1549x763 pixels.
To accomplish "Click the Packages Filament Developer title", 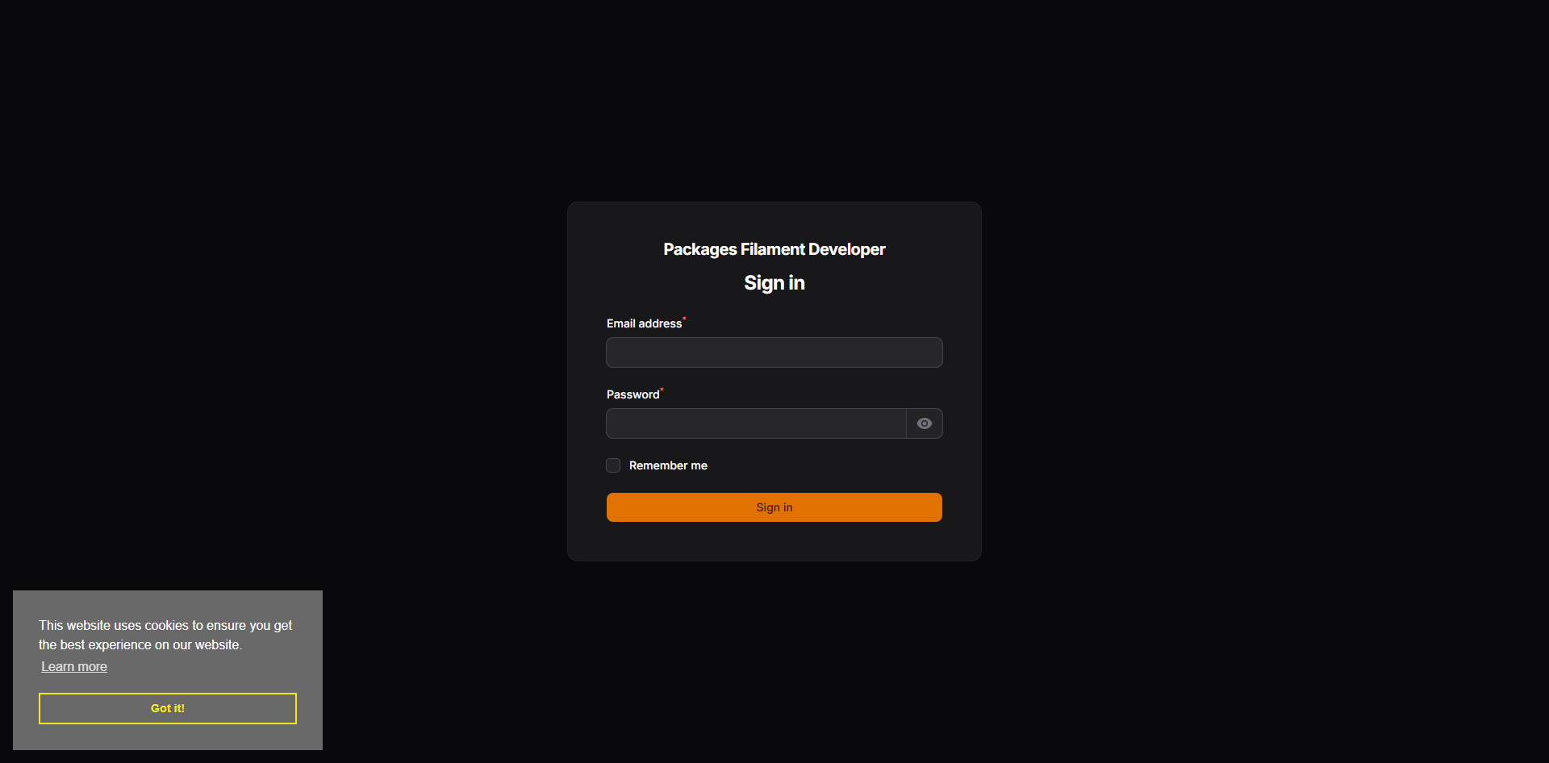I will tap(774, 249).
